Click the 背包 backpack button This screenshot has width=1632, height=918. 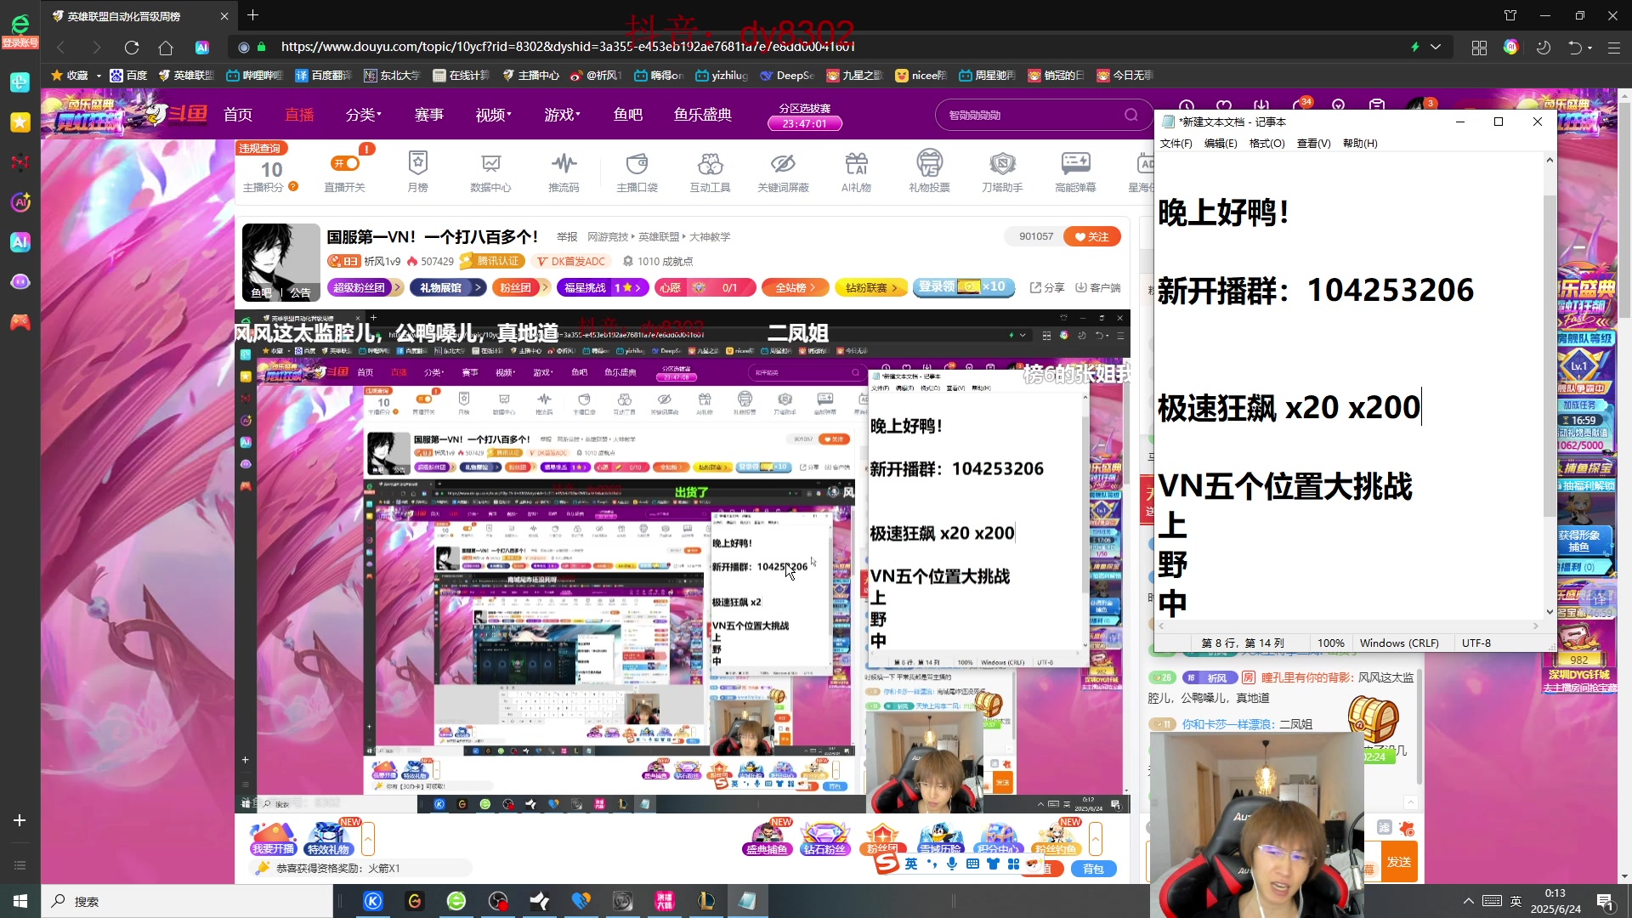1093,869
